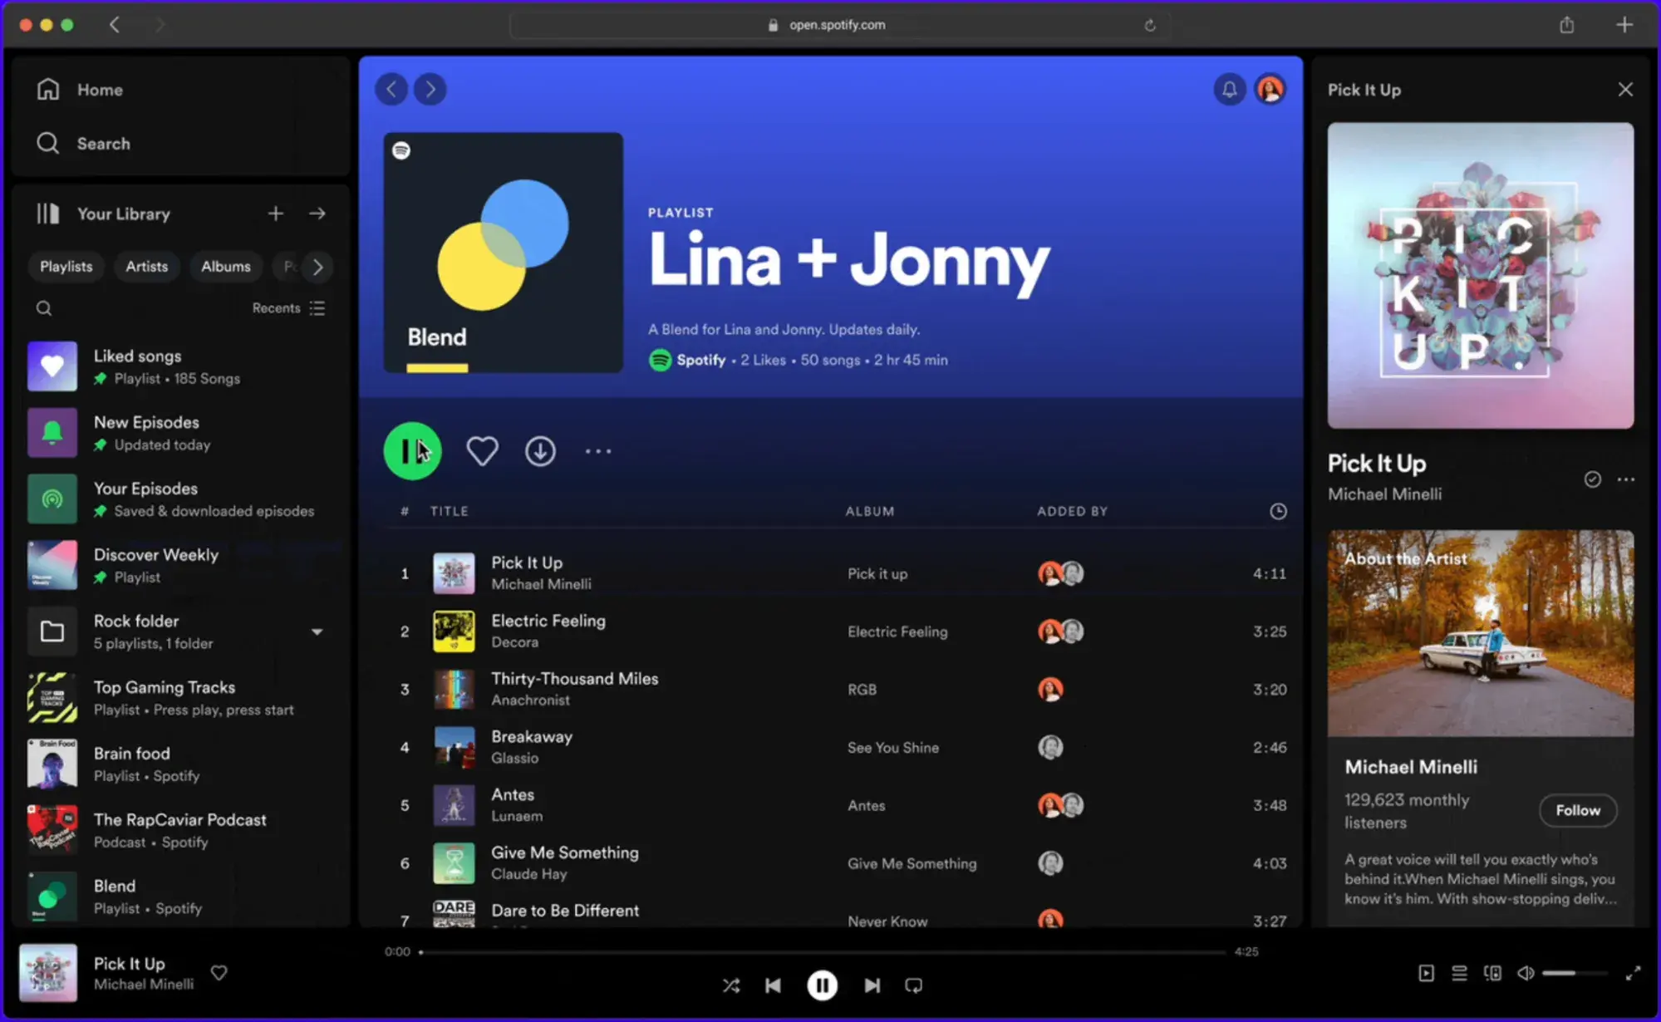This screenshot has width=1661, height=1022.
Task: Expand the Rock folder arrow
Action: coord(317,632)
